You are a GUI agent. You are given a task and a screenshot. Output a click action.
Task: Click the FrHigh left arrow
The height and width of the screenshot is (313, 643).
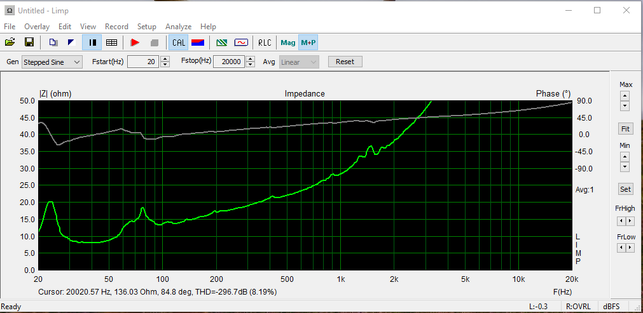(621, 221)
